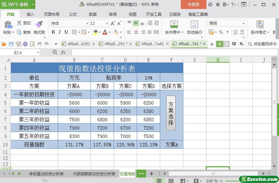Open the font size 12 dropdown
Image resolution: width=279 pixels, height=183 pixels.
pyautogui.click(x=107, y=23)
